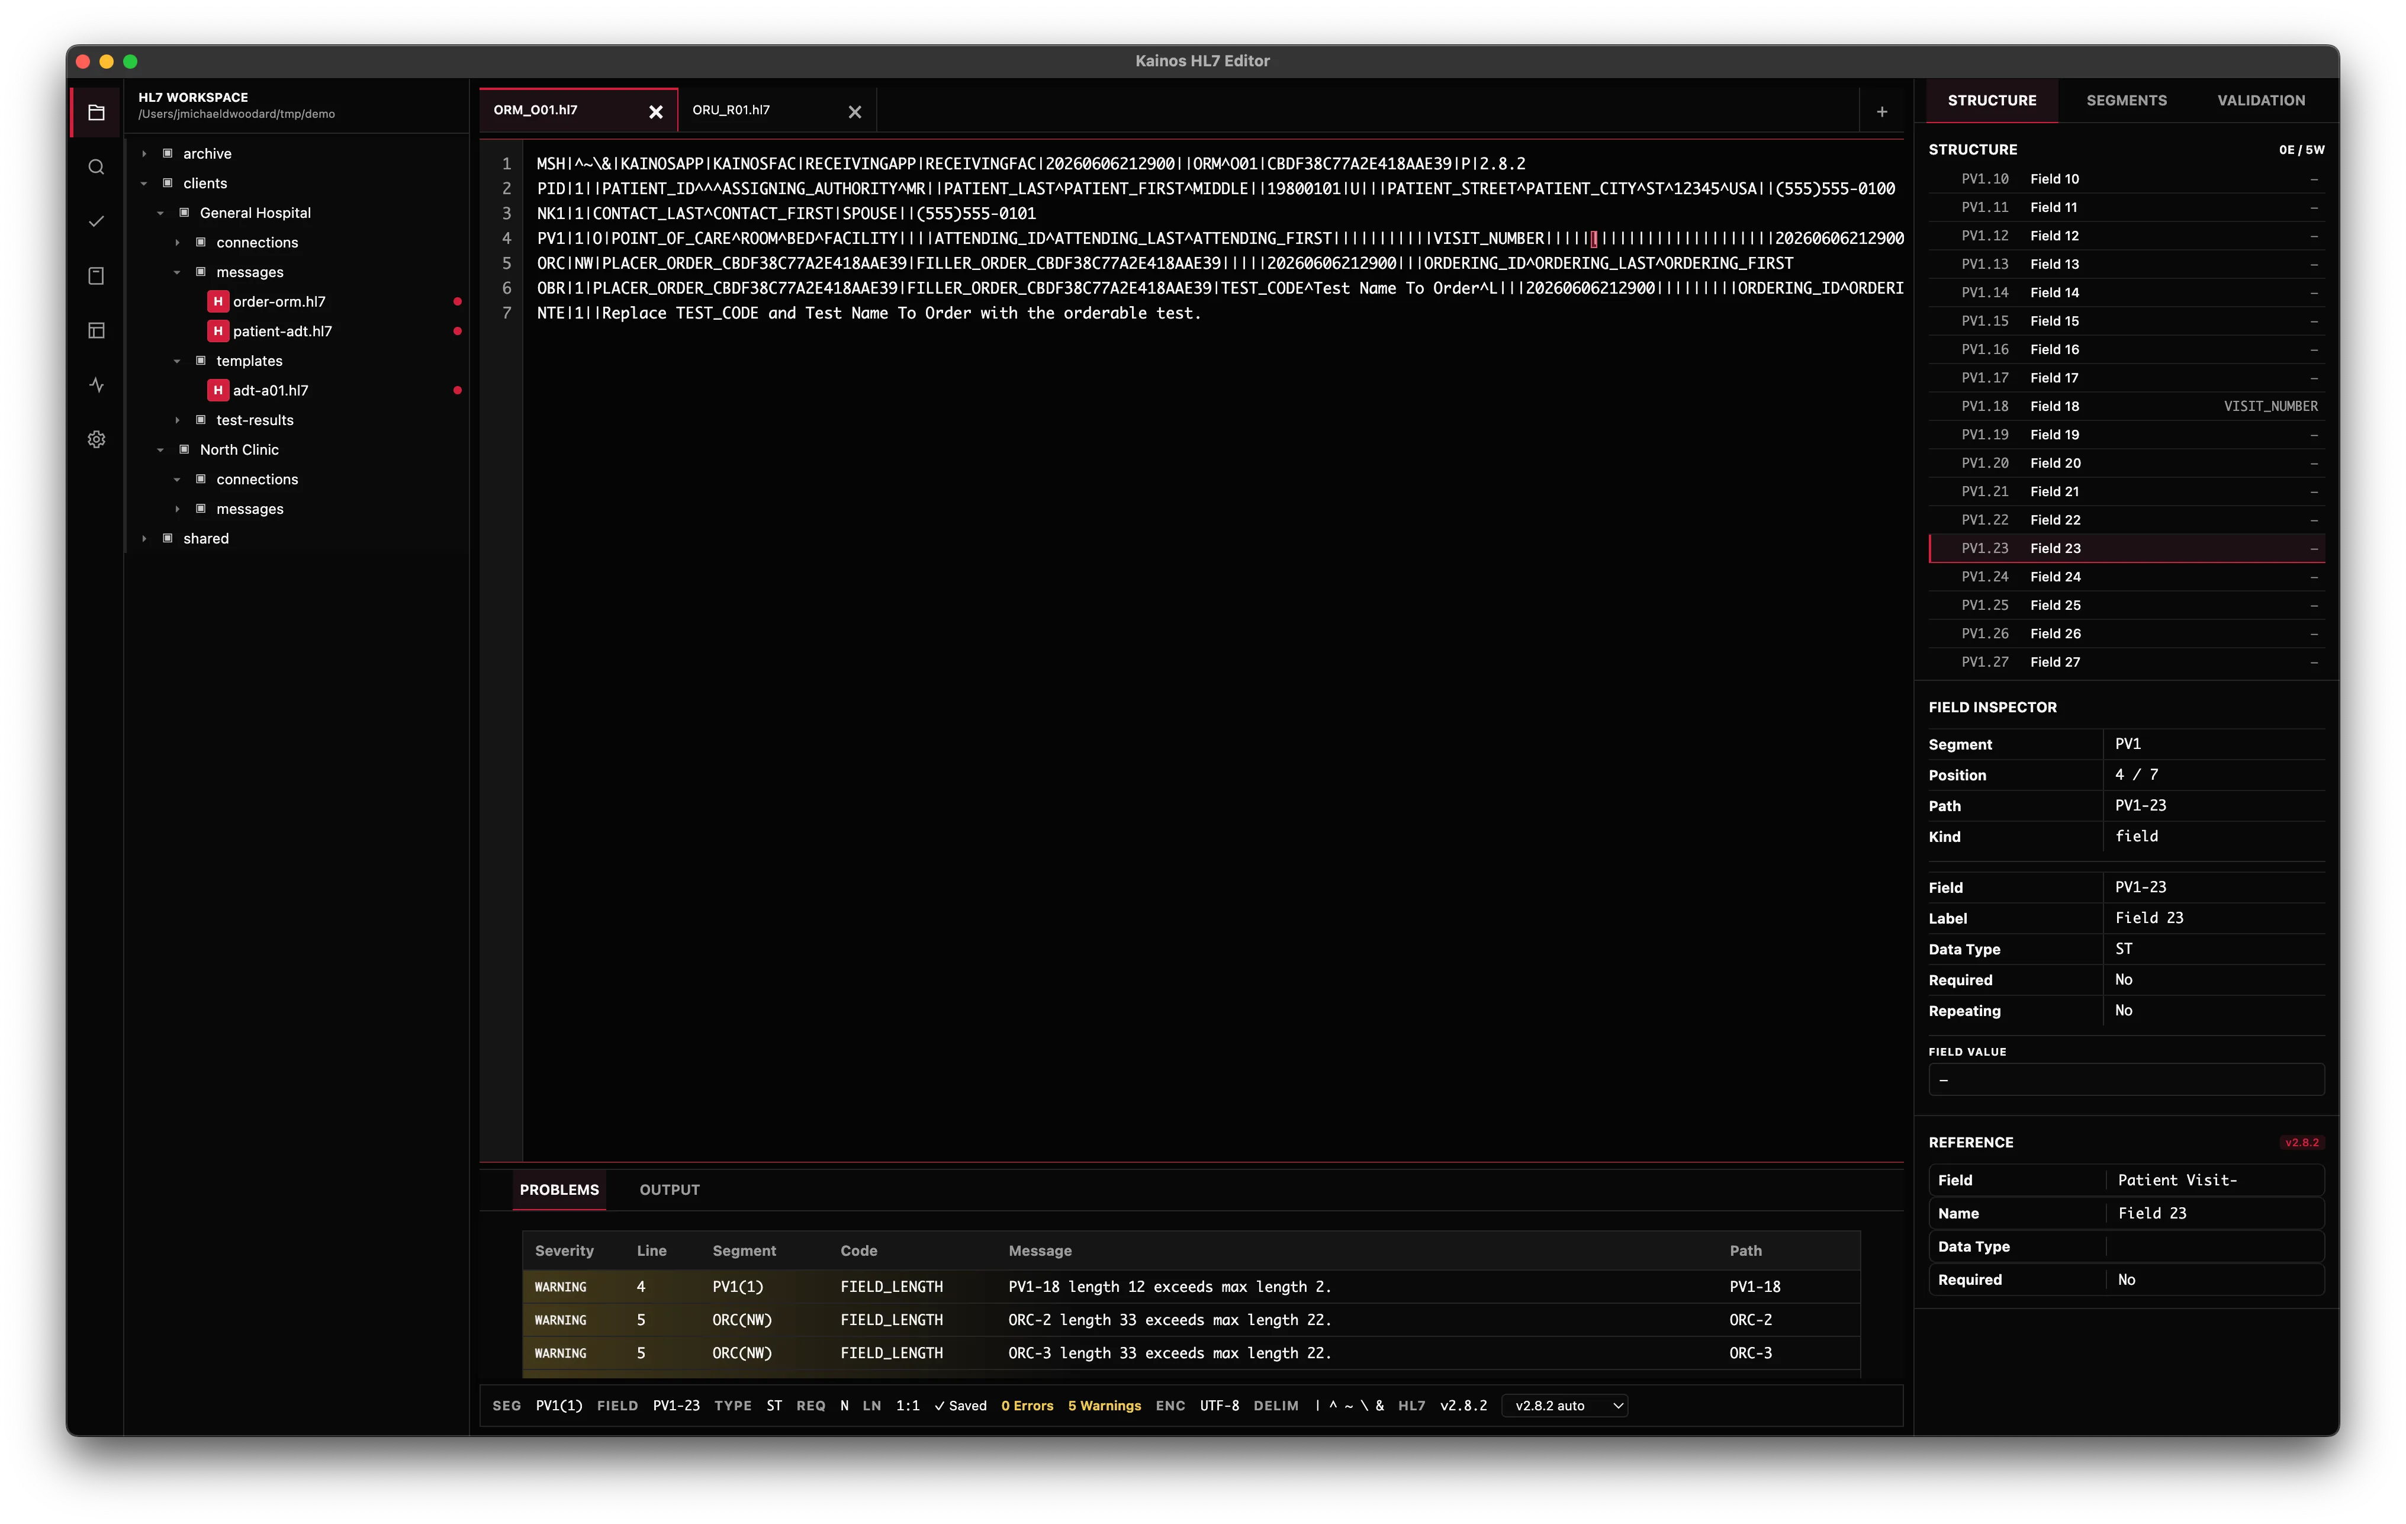Screen dimensions: 2406x1524
Task: Select the PV1.27 Field 27 row
Action: coord(2126,661)
